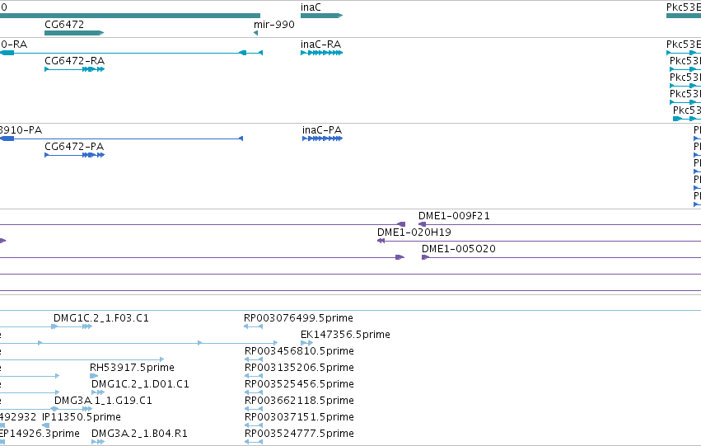Select EST DMG3A.2_1.B04.R1 label
Viewport: 701px width, 446px height.
click(x=139, y=434)
